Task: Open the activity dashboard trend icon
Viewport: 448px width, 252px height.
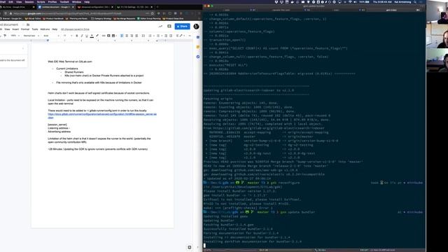Action: pos(160,27)
